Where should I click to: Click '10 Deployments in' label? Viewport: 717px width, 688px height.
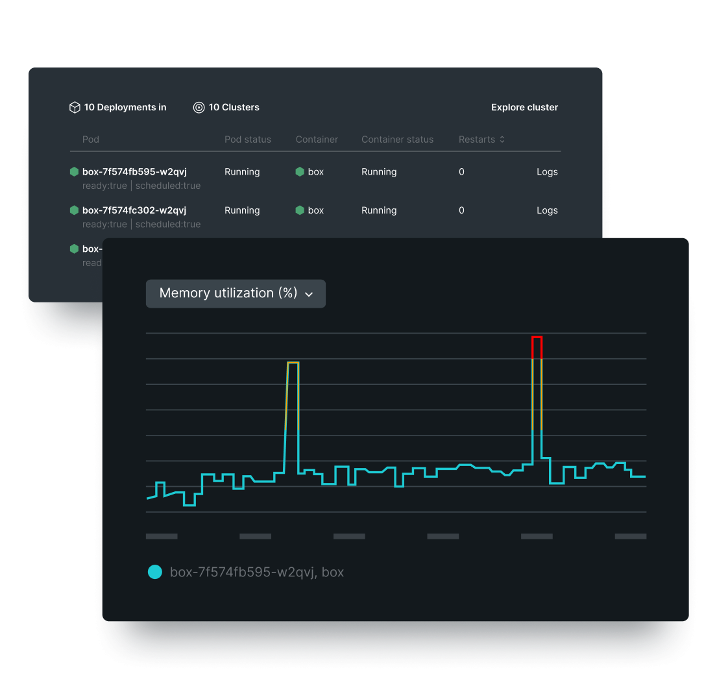pos(125,108)
